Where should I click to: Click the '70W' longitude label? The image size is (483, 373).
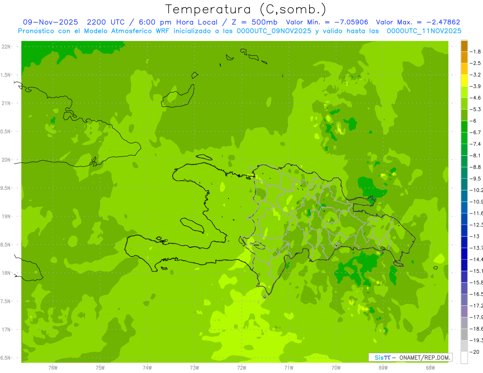[336, 368]
